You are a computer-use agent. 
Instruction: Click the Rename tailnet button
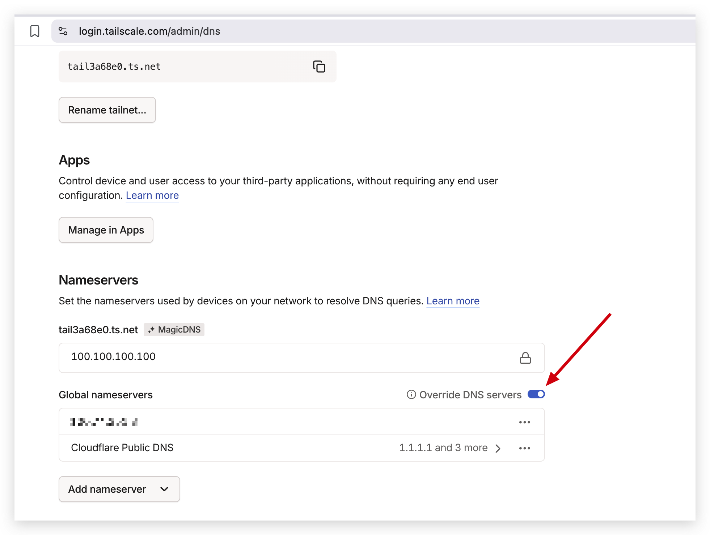click(107, 110)
